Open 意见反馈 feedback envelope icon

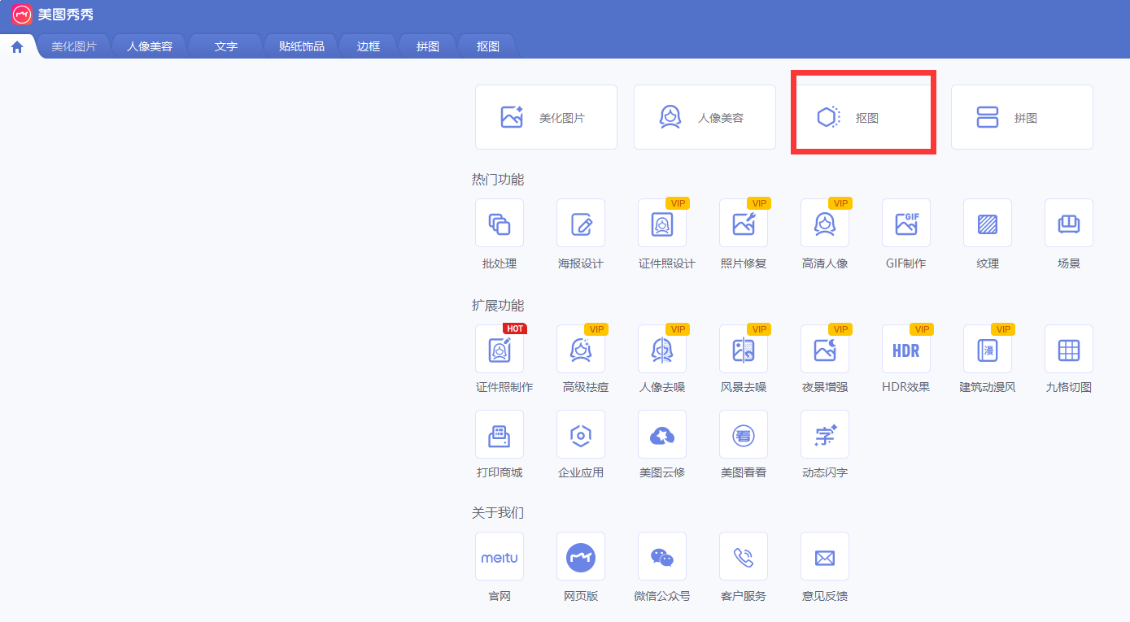point(824,557)
